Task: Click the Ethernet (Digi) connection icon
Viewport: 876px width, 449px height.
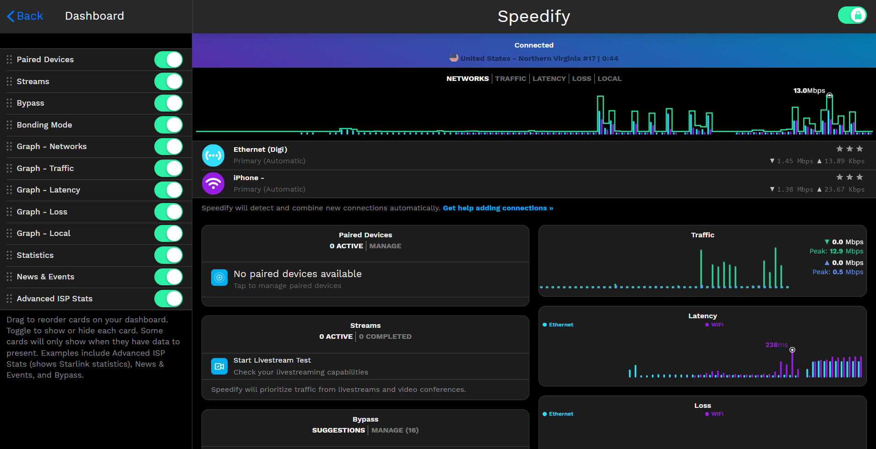Action: [213, 155]
